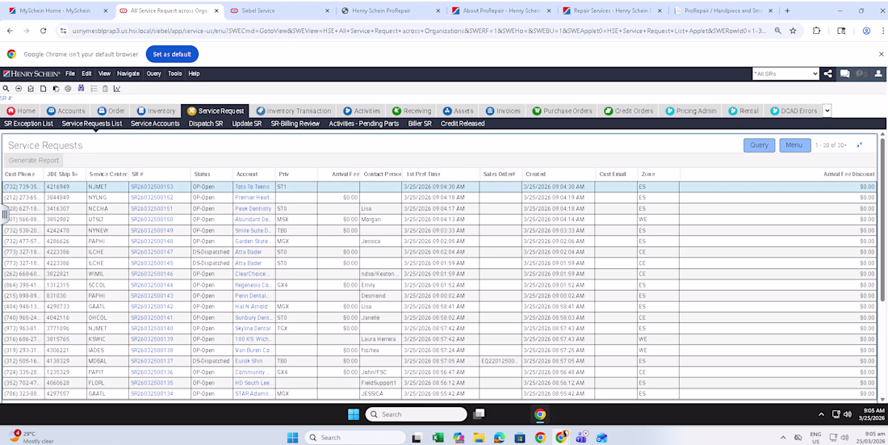This screenshot has width=888, height=445.
Task: Click the magnifier search icon in Siebel toolbar
Action: [6, 88]
